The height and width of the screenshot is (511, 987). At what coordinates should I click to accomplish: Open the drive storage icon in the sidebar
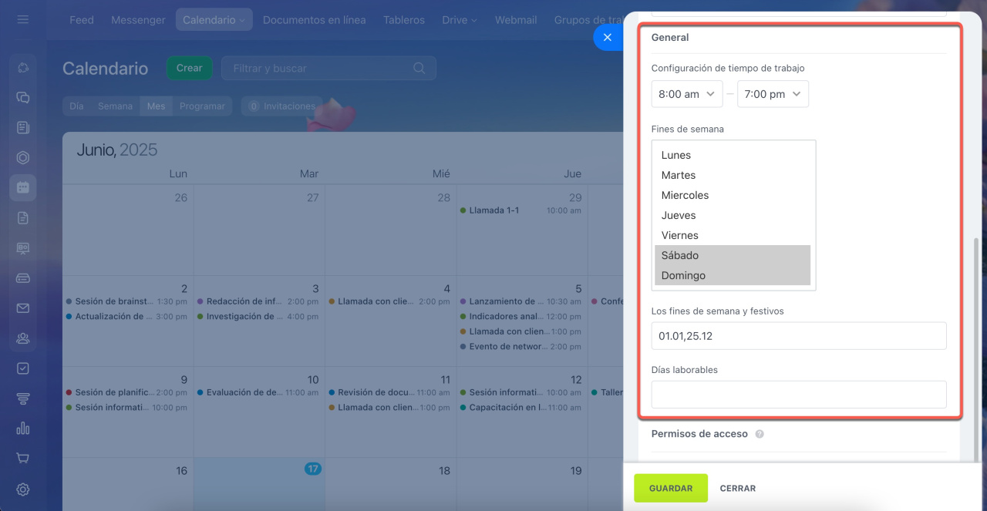click(x=23, y=278)
